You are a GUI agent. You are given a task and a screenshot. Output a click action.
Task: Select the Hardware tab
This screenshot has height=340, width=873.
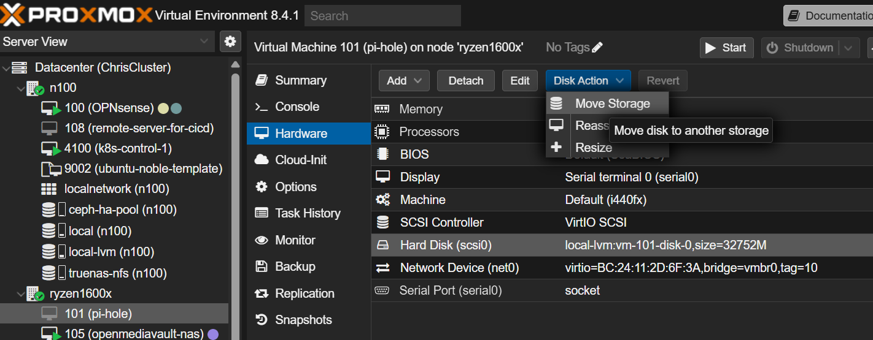[x=309, y=134]
